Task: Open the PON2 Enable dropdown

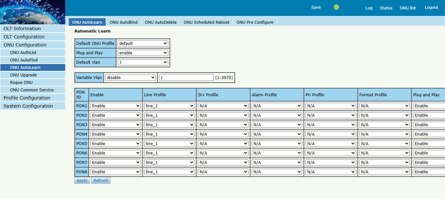Action: 116,115
